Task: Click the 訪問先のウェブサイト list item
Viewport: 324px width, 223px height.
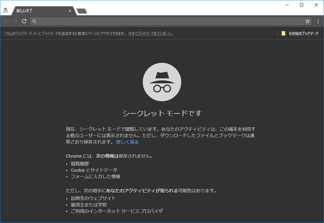Action: click(93, 198)
